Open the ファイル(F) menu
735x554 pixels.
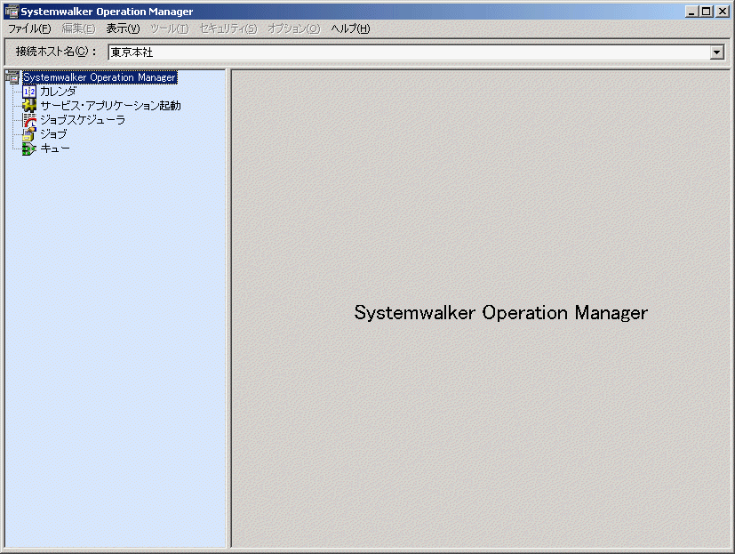click(29, 28)
